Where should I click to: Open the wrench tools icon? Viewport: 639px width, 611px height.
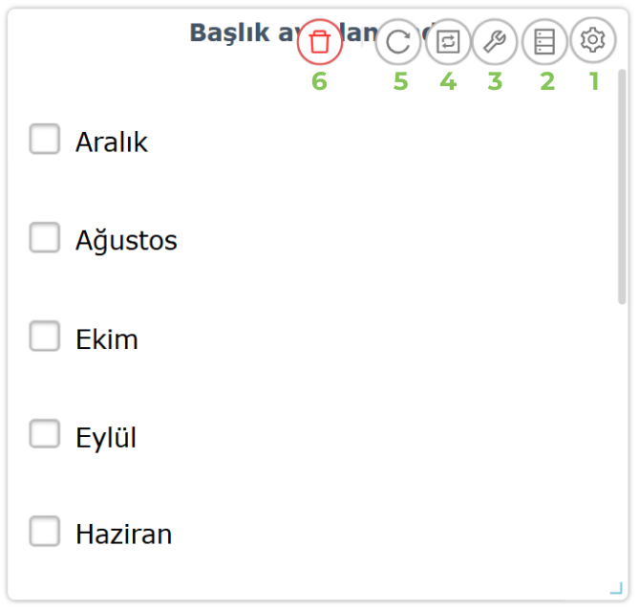(495, 42)
